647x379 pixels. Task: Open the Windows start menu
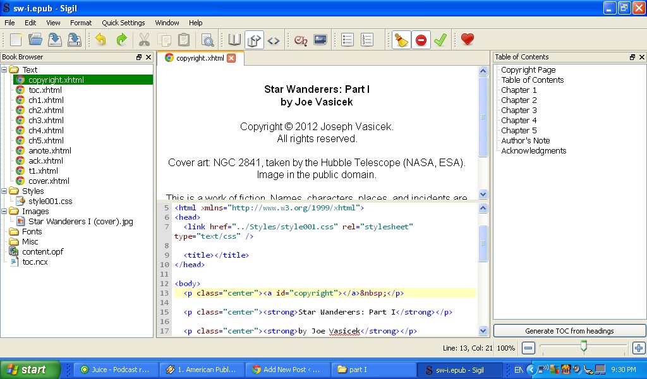pos(30,370)
